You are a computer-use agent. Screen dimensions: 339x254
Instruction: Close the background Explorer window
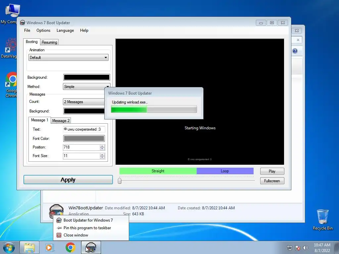297,31
